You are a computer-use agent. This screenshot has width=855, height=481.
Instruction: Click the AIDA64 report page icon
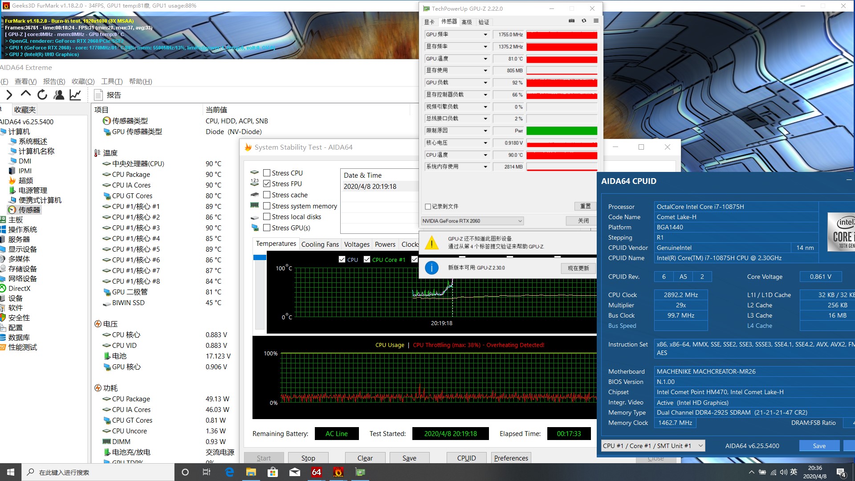coord(98,95)
